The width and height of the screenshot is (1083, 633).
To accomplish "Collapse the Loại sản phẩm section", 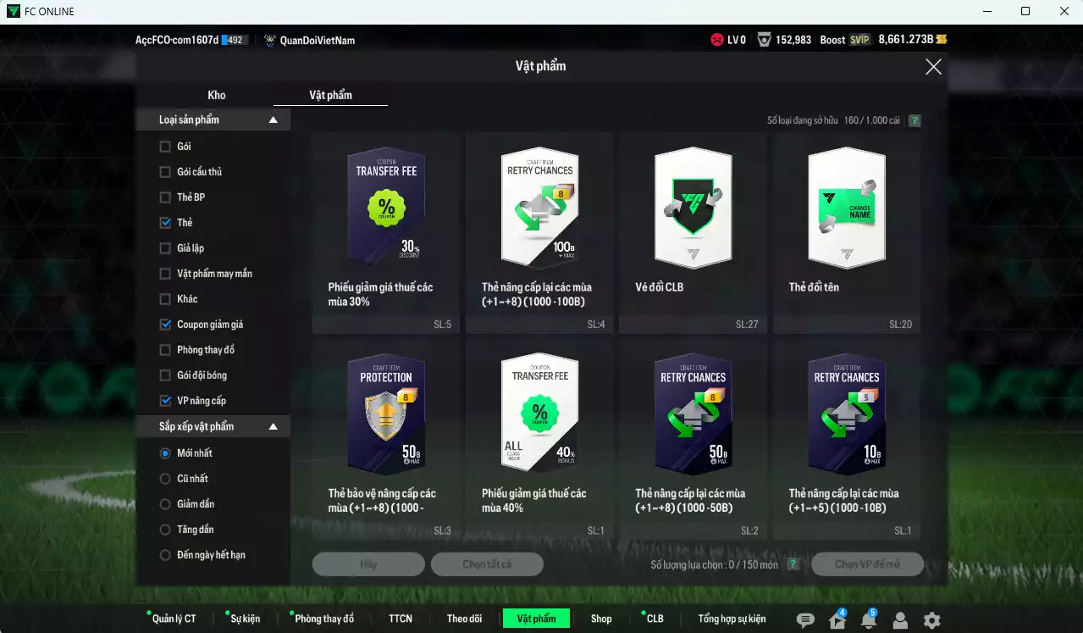I will coord(273,120).
